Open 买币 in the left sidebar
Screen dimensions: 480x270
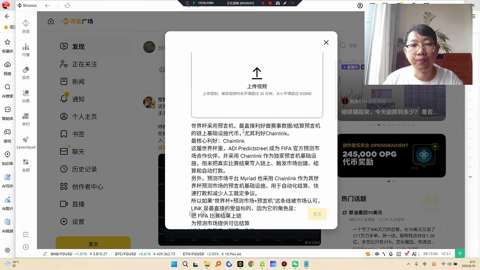tap(26, 73)
